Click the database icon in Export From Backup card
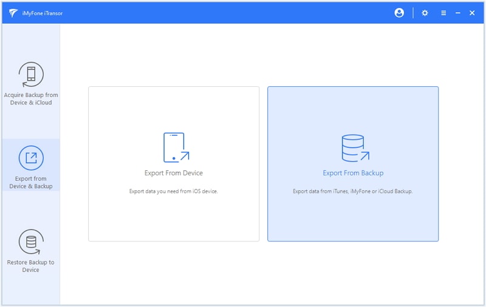This screenshot has height=307, width=486. [x=354, y=148]
